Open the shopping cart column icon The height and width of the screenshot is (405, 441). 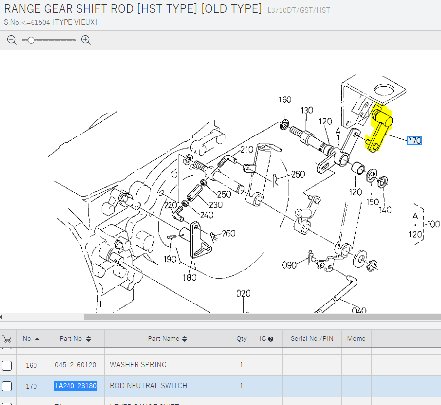pos(7,338)
